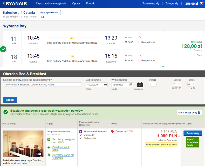Open Często zadawane pytania
Screen dimensions: 205x166
[51, 4]
